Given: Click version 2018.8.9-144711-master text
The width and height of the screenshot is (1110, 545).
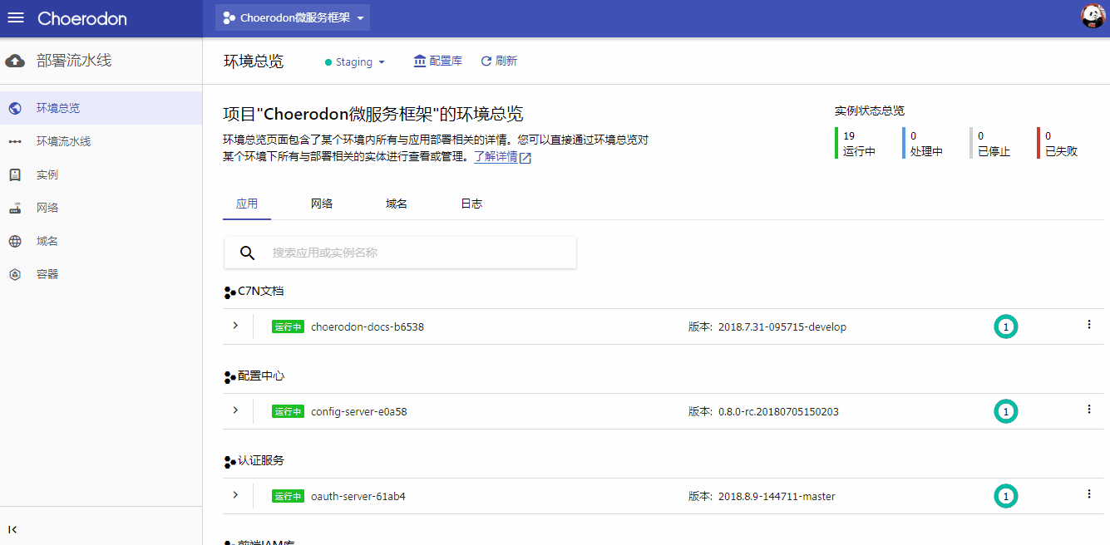Looking at the screenshot, I should (x=777, y=497).
